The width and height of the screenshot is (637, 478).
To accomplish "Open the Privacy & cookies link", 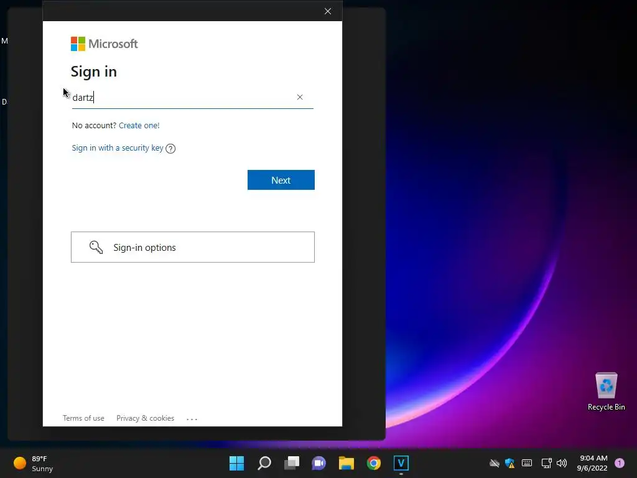I will pos(145,418).
